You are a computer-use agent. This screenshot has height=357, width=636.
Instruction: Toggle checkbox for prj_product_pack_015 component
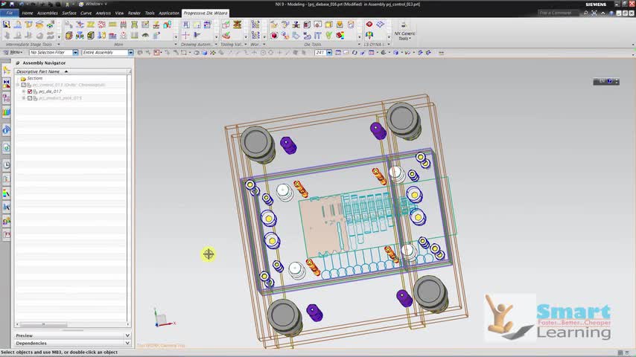pyautogui.click(x=30, y=98)
